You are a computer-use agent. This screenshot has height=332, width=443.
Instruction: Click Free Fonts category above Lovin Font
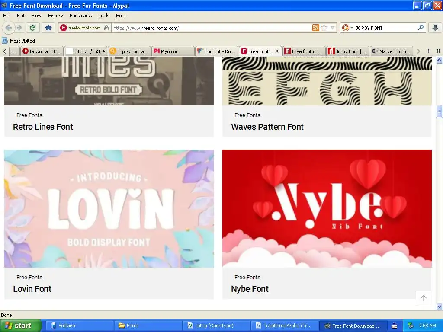pos(29,277)
